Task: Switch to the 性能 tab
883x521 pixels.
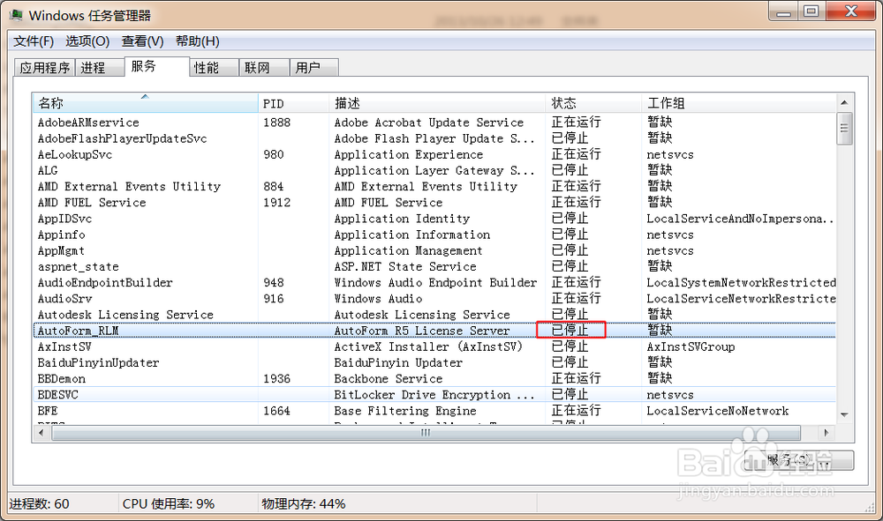Action: click(x=214, y=68)
